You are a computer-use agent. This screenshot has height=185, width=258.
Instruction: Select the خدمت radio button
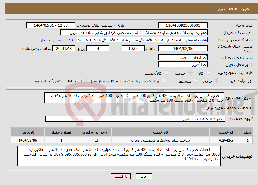tap(190, 73)
